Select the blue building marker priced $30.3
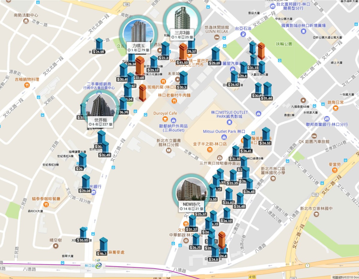 [183, 79]
